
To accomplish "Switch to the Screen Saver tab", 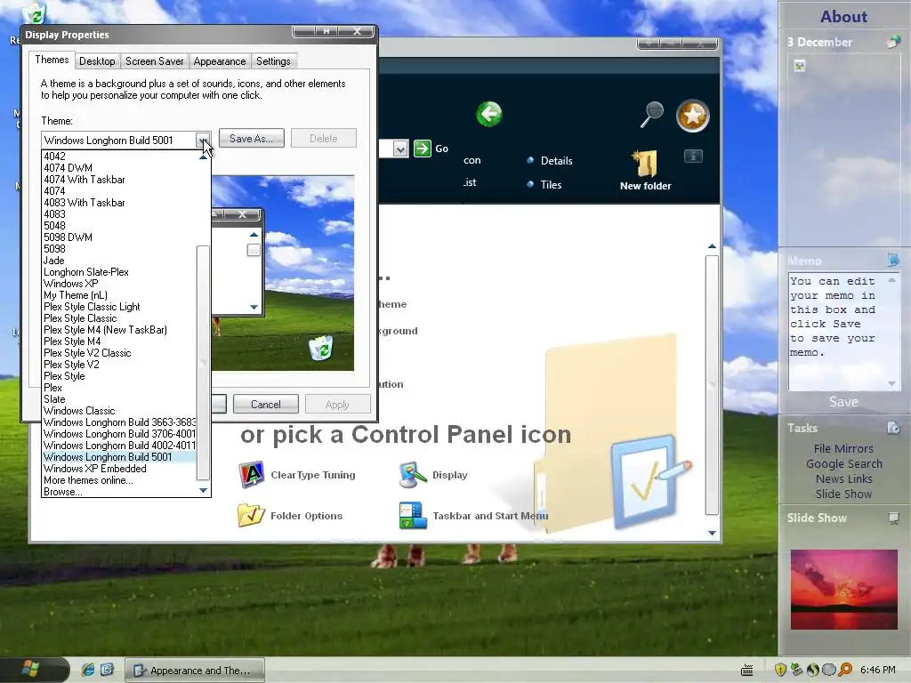I will 155,61.
